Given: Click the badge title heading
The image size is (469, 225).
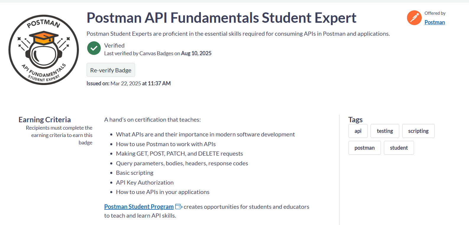Looking at the screenshot, I should pos(221,18).
